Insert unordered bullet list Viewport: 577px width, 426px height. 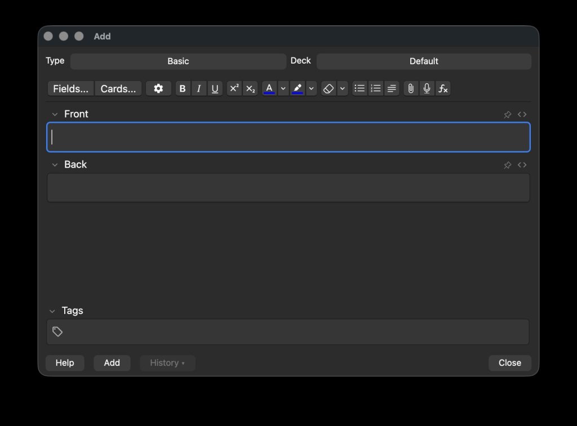tap(359, 88)
